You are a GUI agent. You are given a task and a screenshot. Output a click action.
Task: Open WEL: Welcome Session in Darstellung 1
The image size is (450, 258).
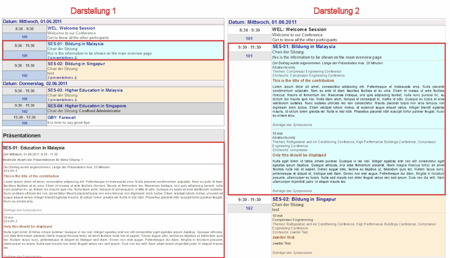click(x=71, y=28)
